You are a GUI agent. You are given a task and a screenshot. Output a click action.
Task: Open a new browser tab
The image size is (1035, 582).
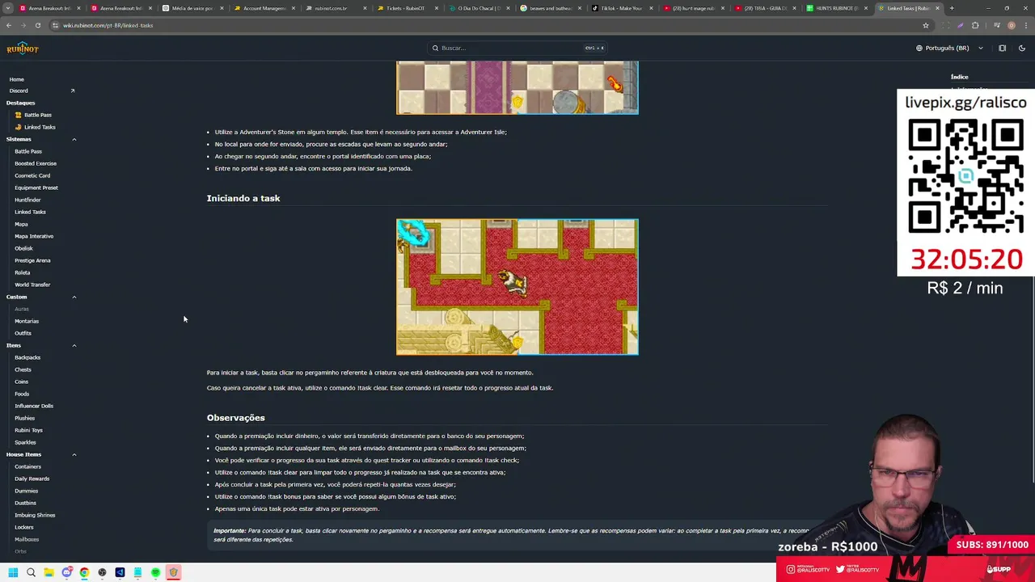(x=952, y=8)
